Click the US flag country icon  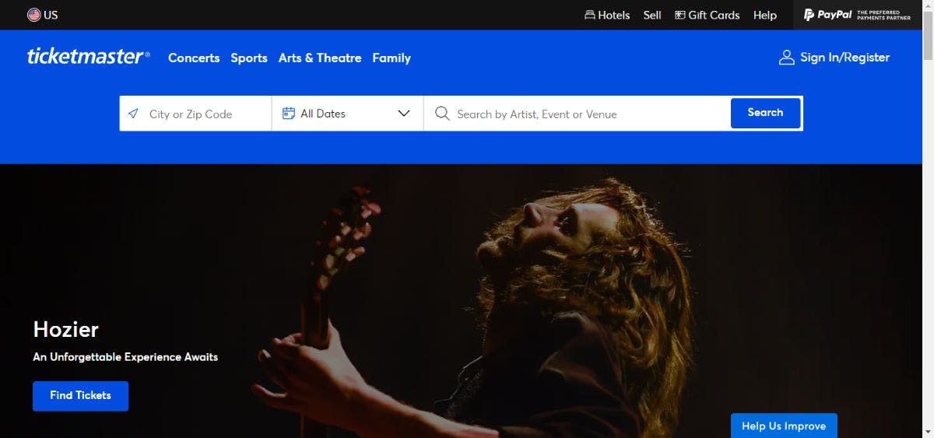coord(34,15)
